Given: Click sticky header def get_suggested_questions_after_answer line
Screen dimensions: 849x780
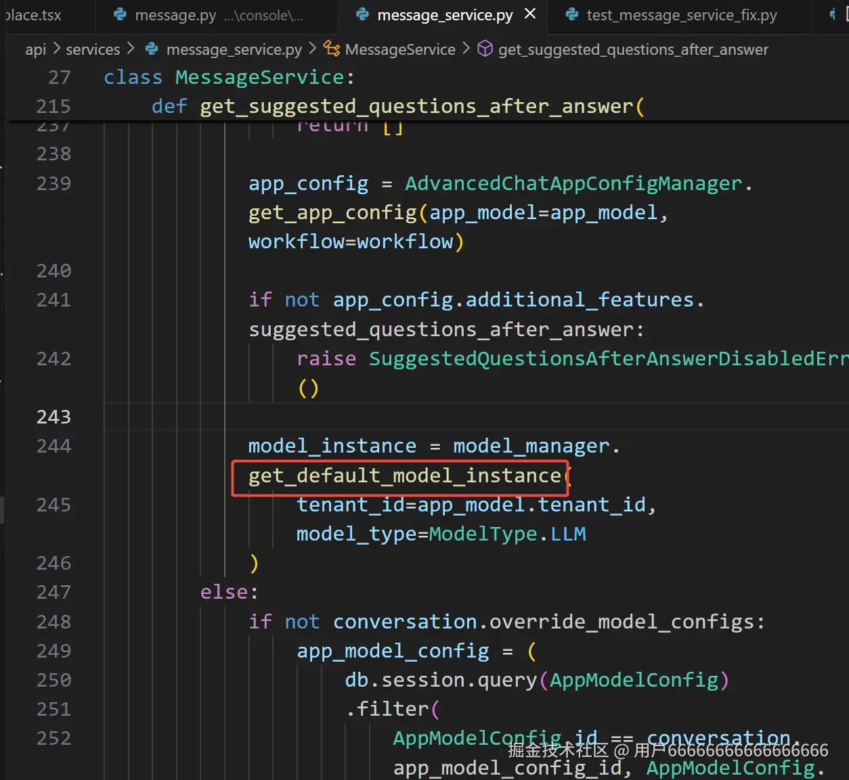Looking at the screenshot, I should [x=398, y=106].
